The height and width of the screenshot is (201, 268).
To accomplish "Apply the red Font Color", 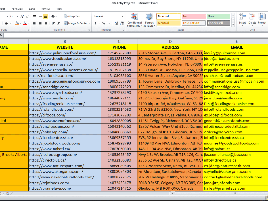I will 25,23.
